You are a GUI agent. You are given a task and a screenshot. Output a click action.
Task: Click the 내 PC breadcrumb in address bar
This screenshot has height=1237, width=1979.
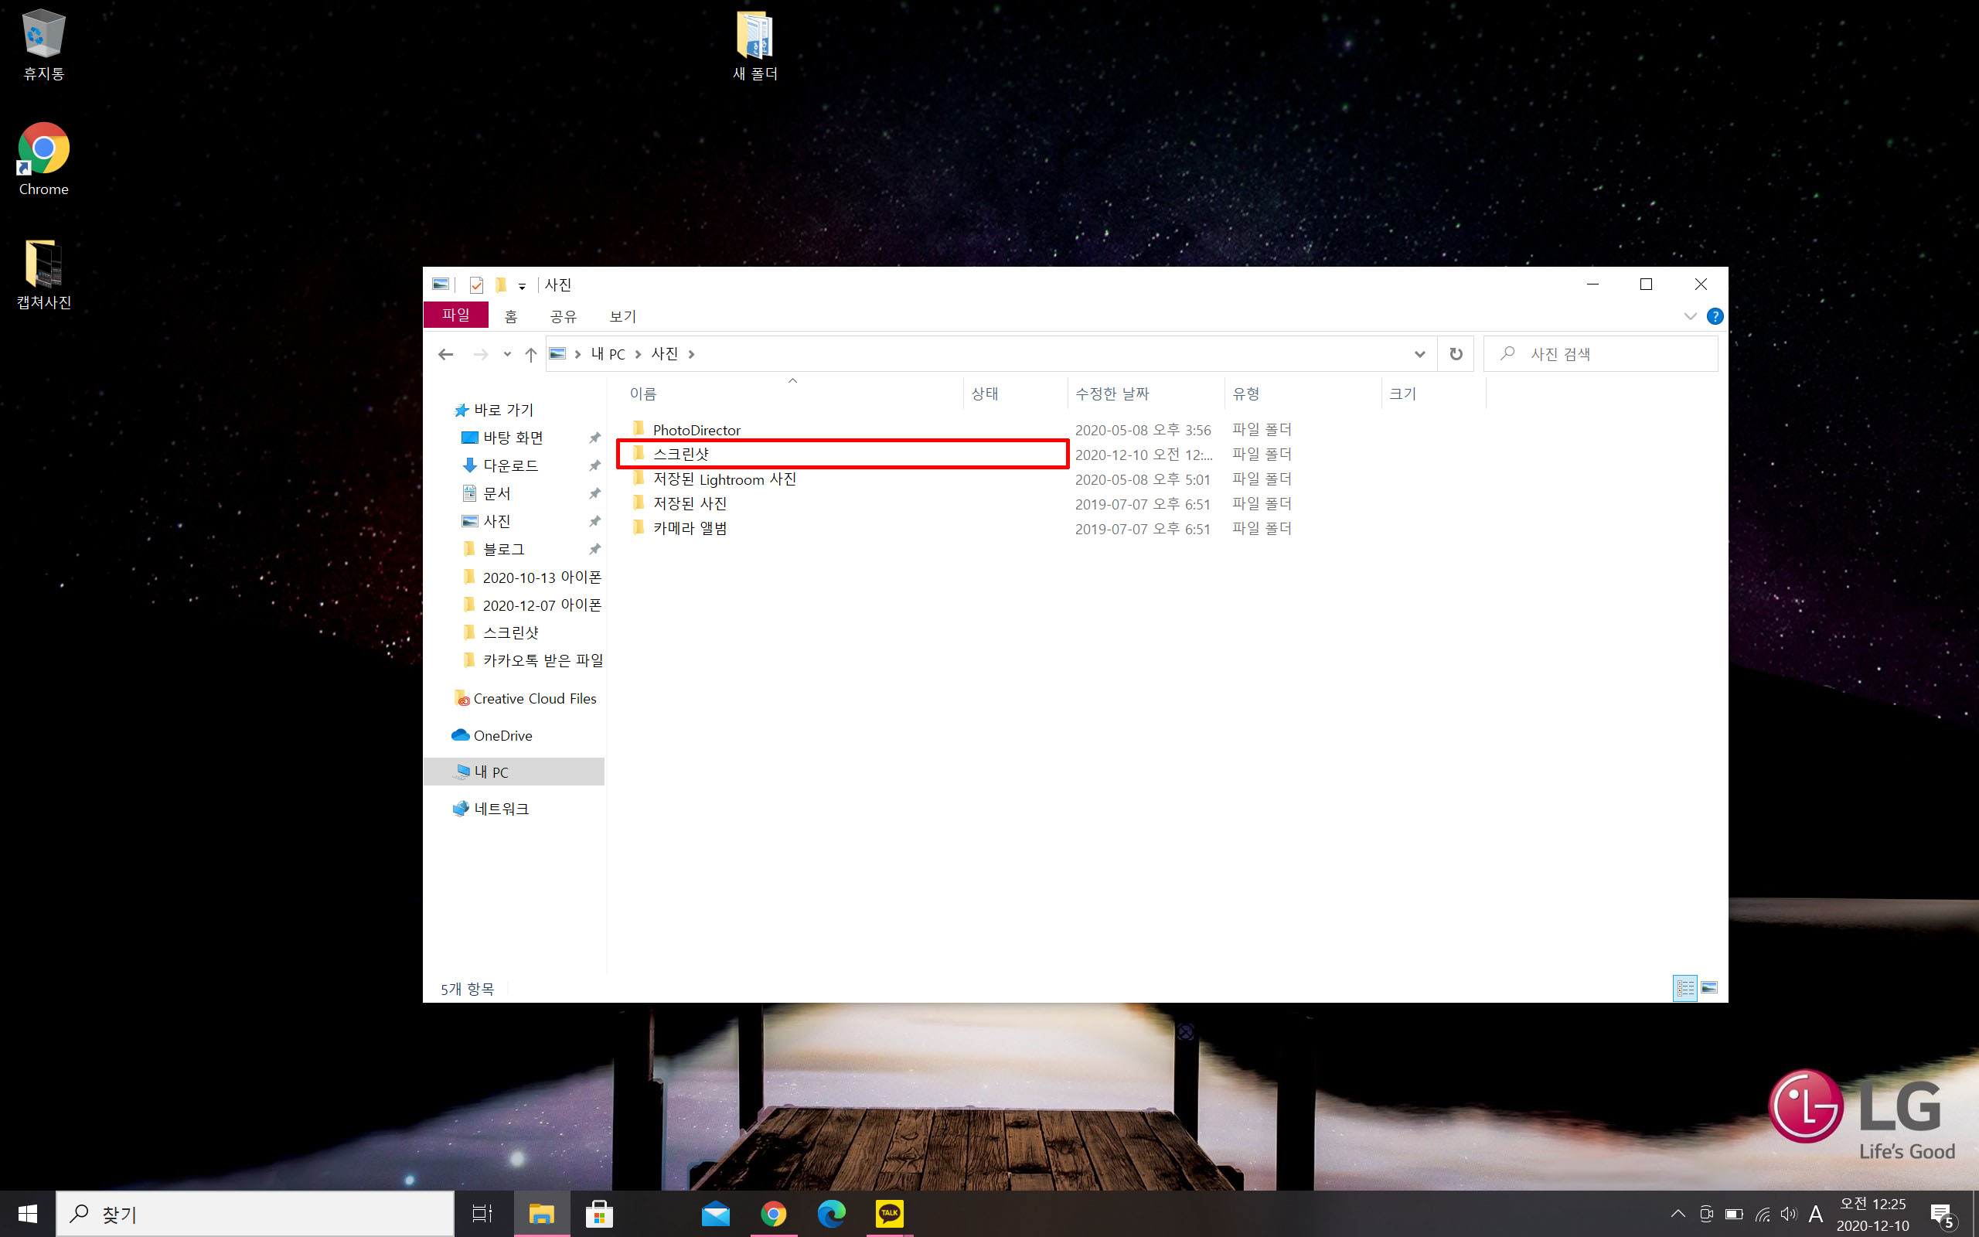click(x=608, y=354)
